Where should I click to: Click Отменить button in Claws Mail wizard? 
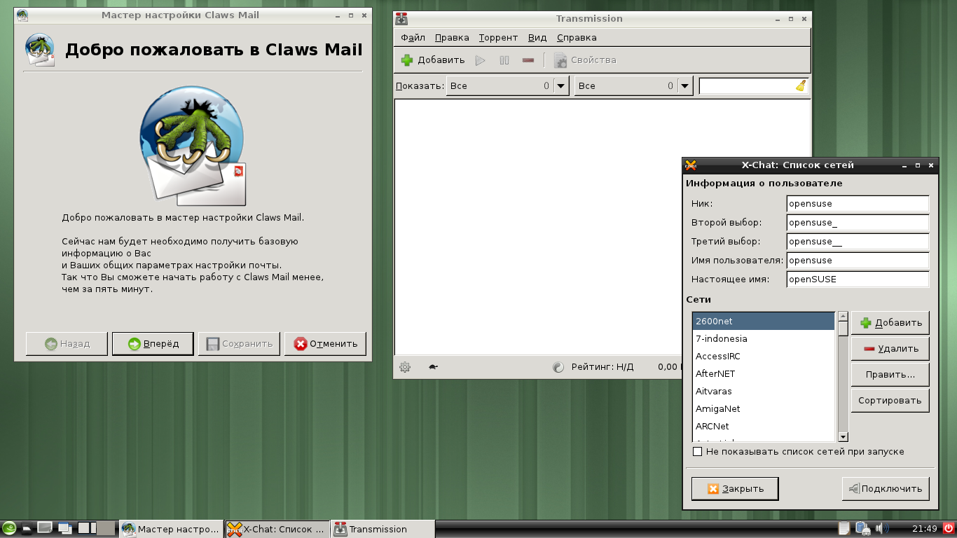point(325,344)
